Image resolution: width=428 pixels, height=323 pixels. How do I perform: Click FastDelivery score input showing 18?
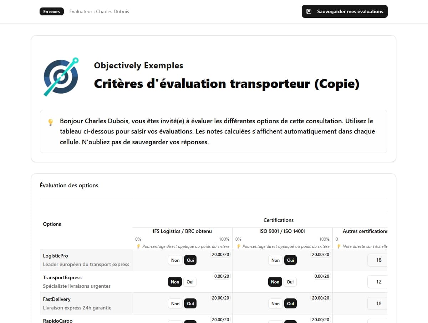pos(379,303)
